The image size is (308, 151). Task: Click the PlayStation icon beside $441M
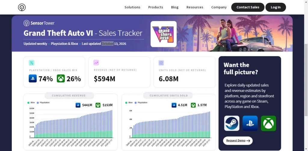point(78,105)
